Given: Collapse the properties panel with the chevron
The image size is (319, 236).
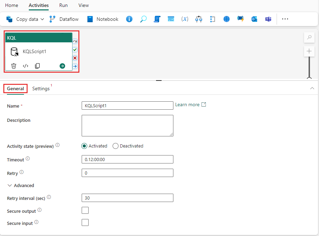Looking at the screenshot, I should (312, 88).
